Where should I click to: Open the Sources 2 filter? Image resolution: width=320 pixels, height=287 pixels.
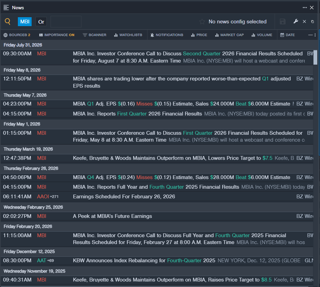[17, 35]
